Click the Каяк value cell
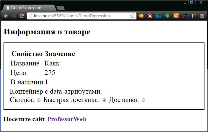This screenshot has width=208, height=132. pos(52,63)
